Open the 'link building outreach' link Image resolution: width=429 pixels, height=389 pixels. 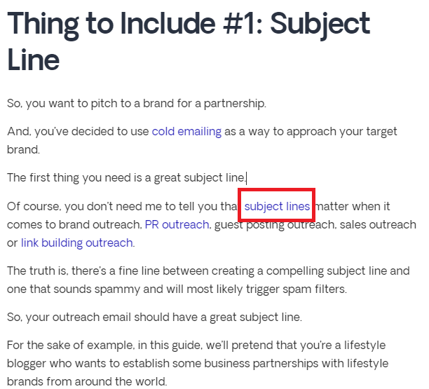(x=77, y=243)
